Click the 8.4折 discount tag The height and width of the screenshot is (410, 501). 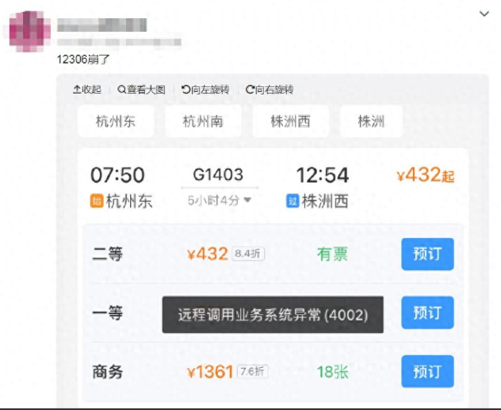[248, 254]
